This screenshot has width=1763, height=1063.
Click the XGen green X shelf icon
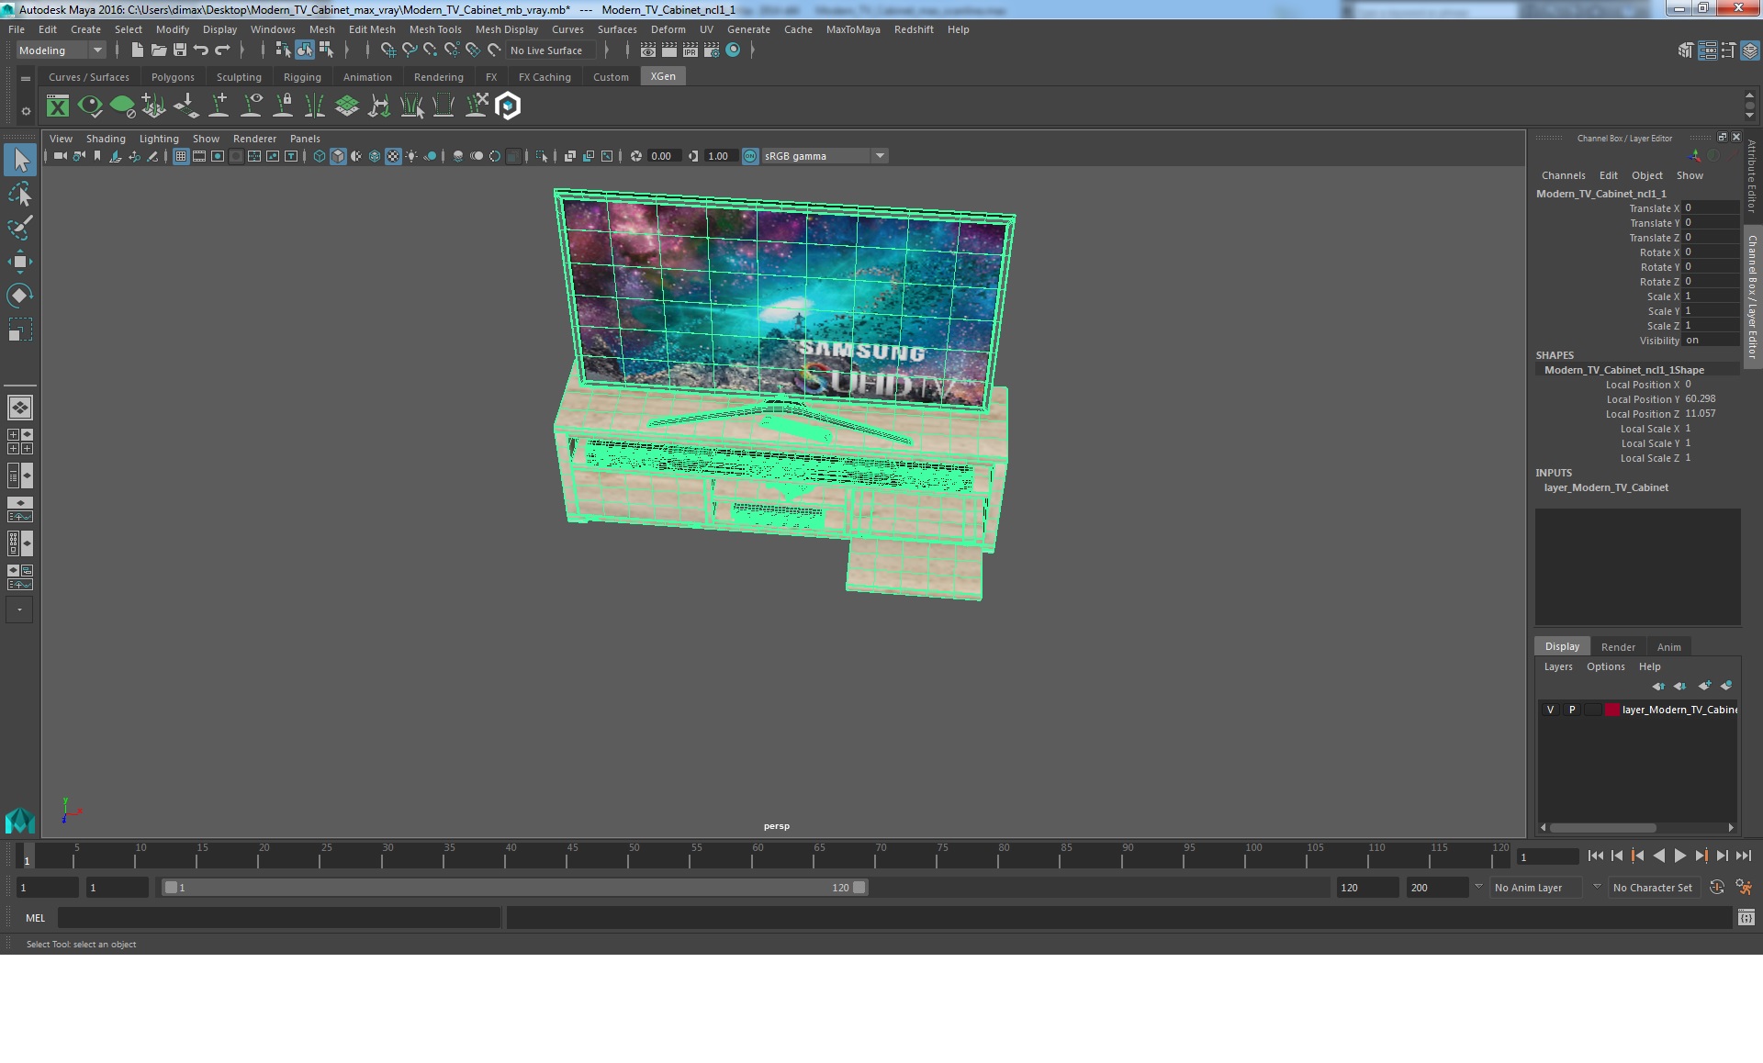(x=58, y=106)
